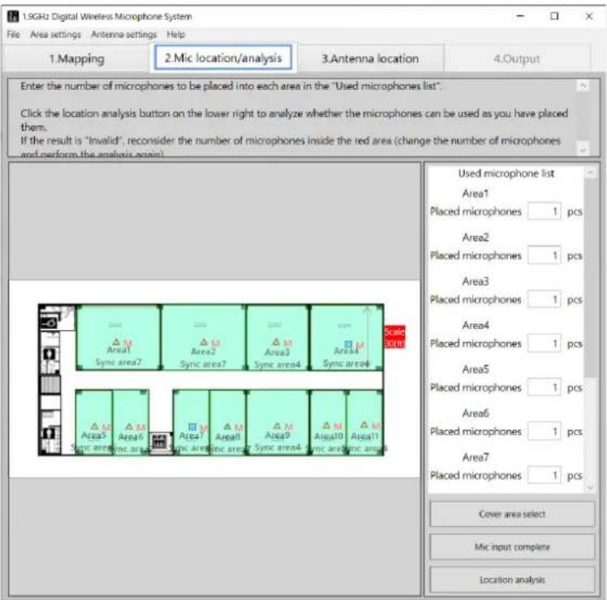Viewport: 607px width, 600px height.
Task: Select the triangle antenna marker in Area1
Action: coord(116,341)
